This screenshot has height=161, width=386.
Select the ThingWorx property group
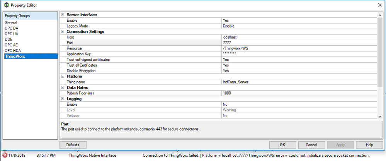pos(30,56)
